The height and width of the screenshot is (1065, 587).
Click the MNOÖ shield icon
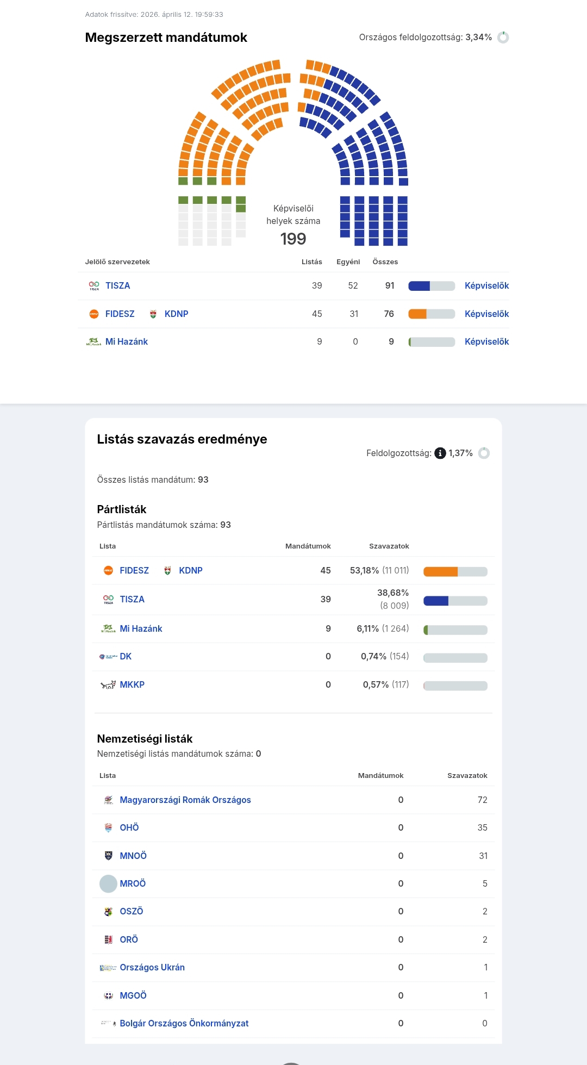click(108, 856)
